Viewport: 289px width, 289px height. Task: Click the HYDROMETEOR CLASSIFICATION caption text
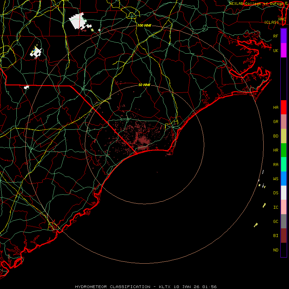click(113, 287)
